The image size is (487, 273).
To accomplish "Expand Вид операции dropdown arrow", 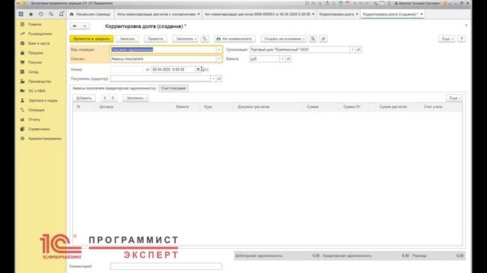I will (218, 49).
